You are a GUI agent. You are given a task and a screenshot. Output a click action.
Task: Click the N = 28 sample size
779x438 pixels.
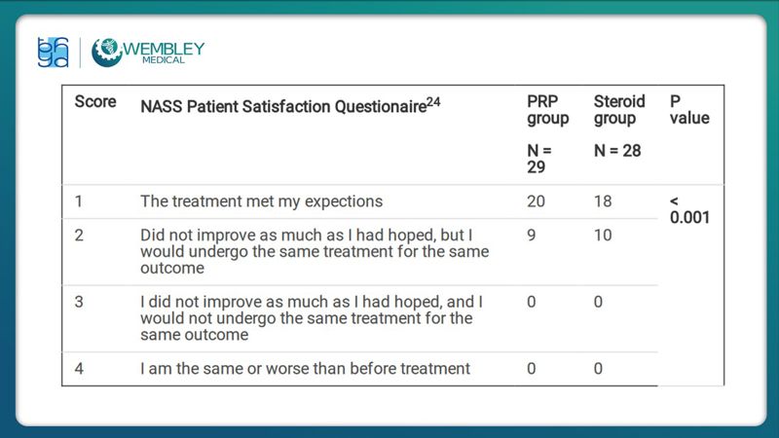coord(617,151)
